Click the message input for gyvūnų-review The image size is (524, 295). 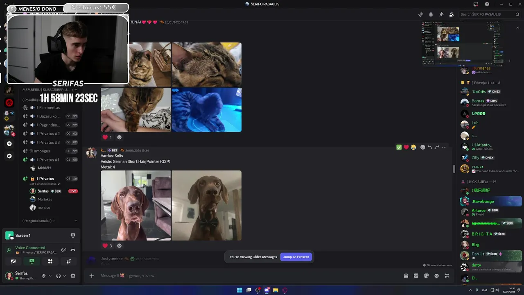pos(246,276)
